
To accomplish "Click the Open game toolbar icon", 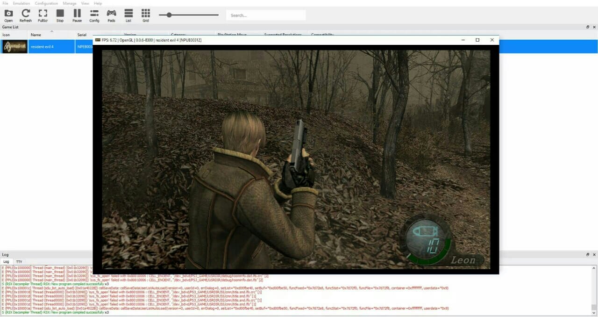I will [8, 15].
